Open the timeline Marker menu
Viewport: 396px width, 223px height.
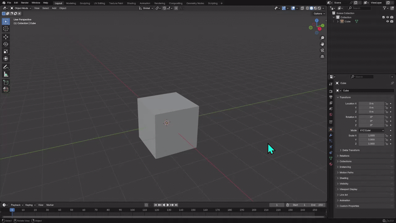tap(50, 205)
